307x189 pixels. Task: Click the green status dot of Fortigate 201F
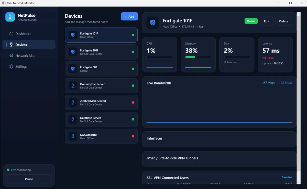(x=133, y=52)
